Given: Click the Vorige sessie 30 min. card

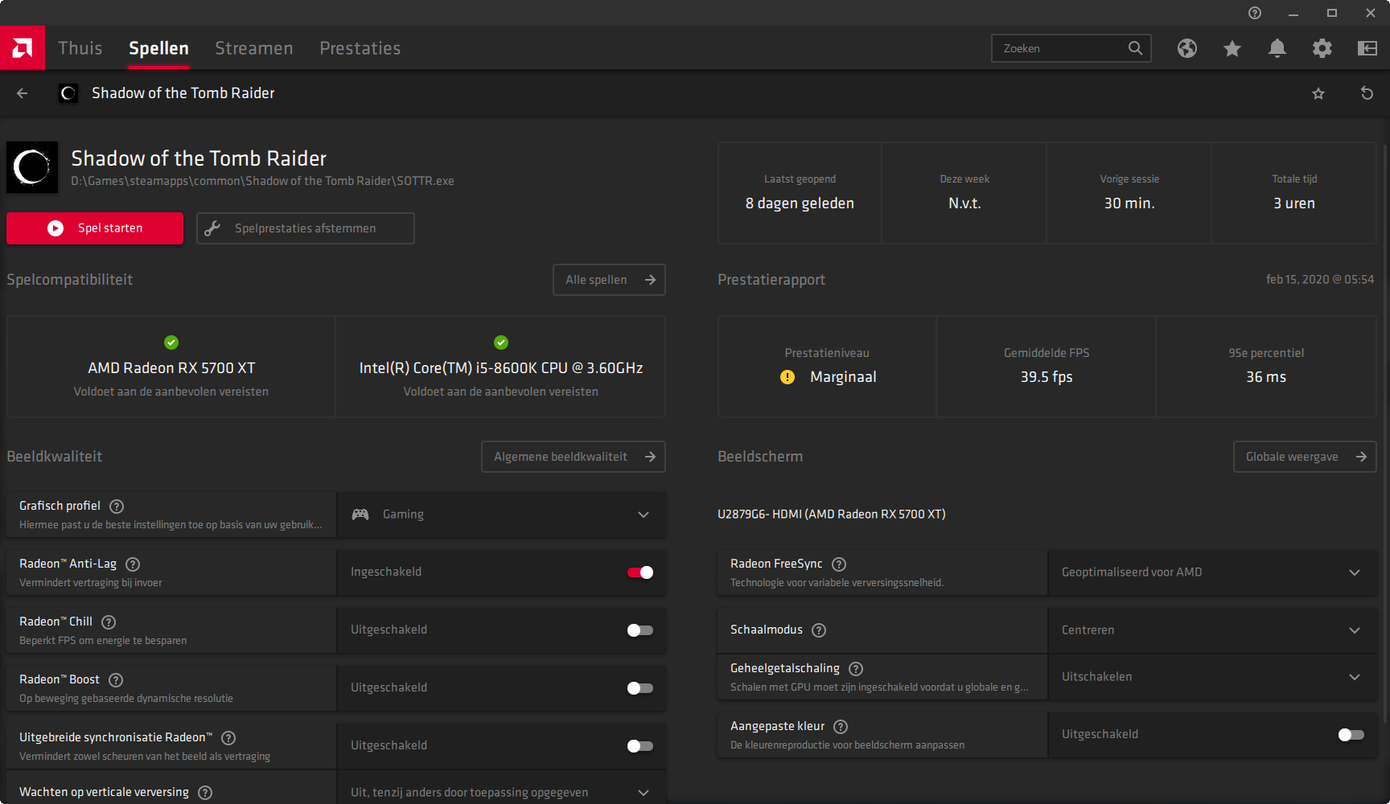Looking at the screenshot, I should pos(1129,193).
